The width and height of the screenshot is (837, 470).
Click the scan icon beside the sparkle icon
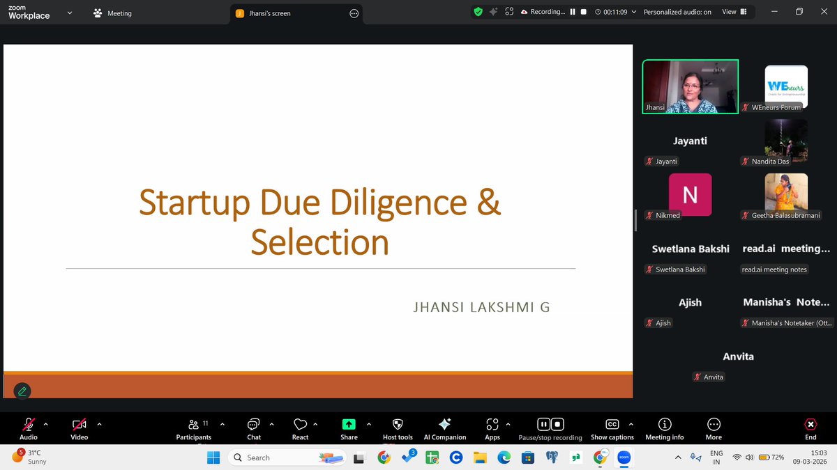(x=509, y=12)
